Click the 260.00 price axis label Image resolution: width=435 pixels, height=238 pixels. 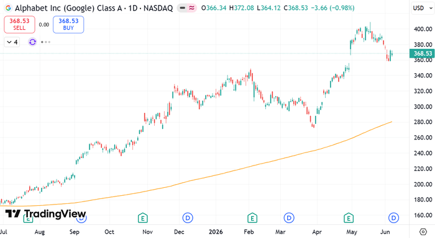[x=423, y=138]
